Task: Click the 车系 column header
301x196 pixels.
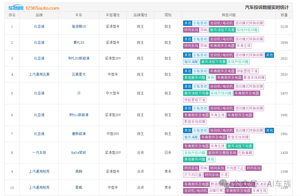Action: pos(79,15)
